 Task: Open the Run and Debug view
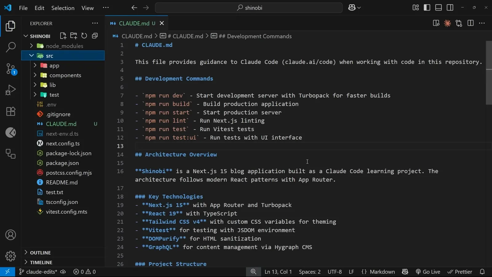tap(10, 90)
